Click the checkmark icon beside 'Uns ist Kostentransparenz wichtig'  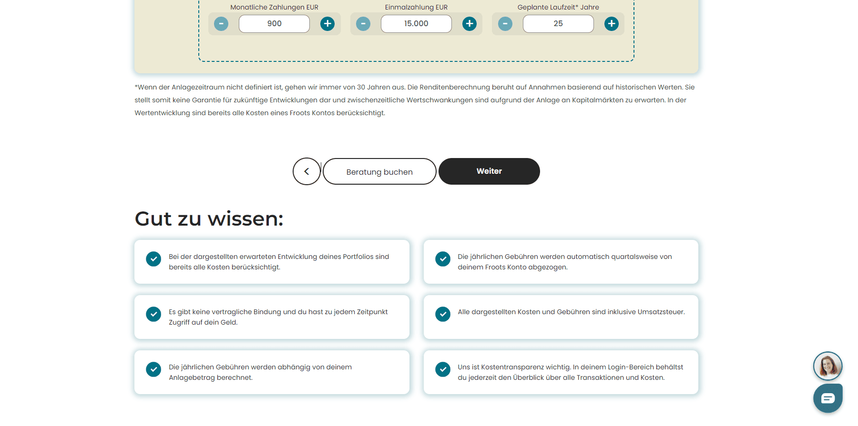click(443, 369)
